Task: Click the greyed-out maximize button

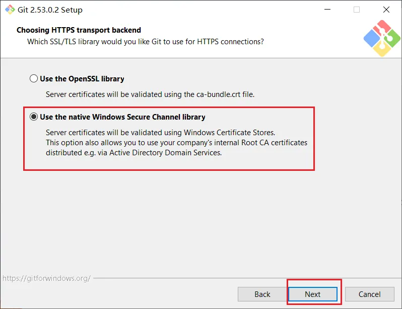Action: click(357, 10)
